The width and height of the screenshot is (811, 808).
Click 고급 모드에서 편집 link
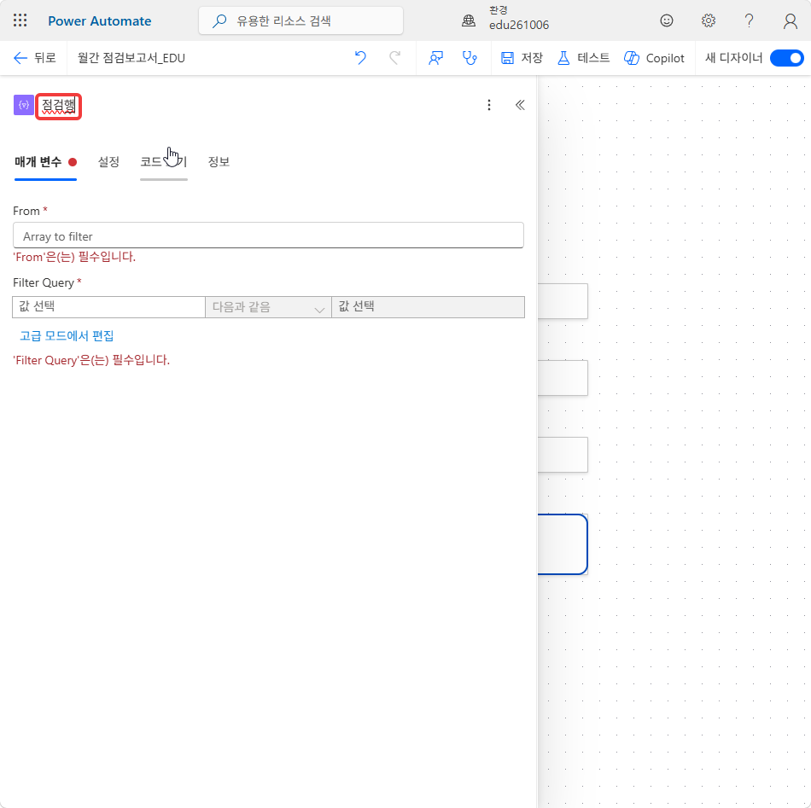(x=67, y=336)
